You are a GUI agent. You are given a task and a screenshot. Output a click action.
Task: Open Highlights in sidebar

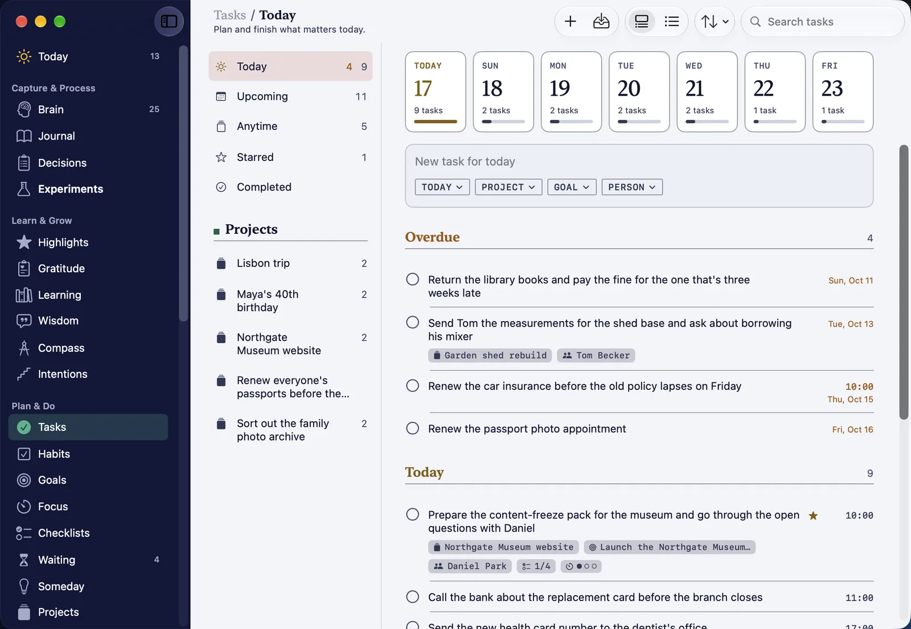pyautogui.click(x=88, y=242)
